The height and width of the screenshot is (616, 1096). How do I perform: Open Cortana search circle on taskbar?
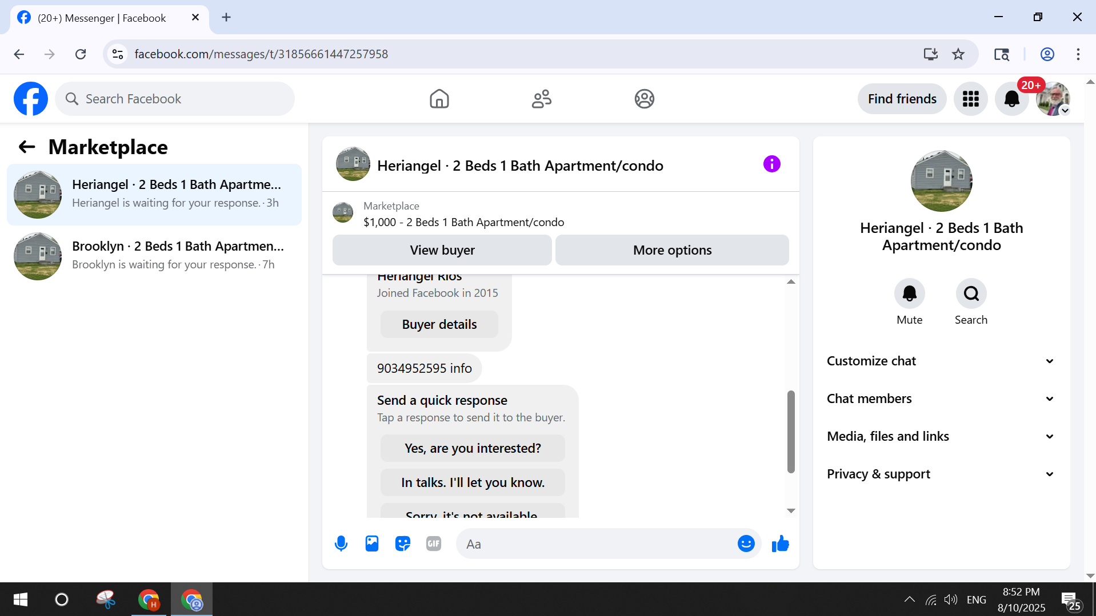click(62, 599)
